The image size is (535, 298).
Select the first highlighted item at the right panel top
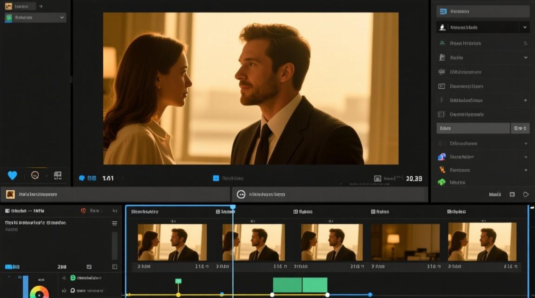coord(483,12)
